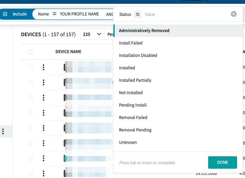
Task: Click the Include filter button
Action: [19, 14]
